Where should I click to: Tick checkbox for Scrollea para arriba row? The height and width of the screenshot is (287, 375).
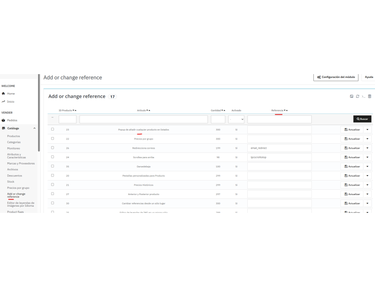click(53, 157)
